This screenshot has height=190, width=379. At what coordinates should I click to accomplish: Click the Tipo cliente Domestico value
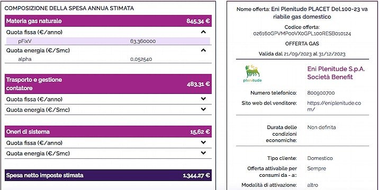(x=320, y=158)
